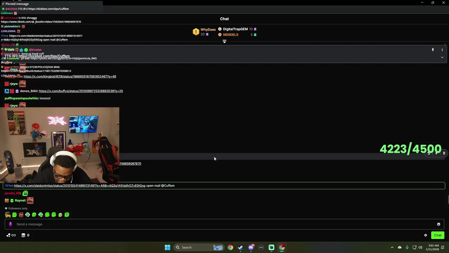Click the chat scrollbar thumb on the right edge

448,200
